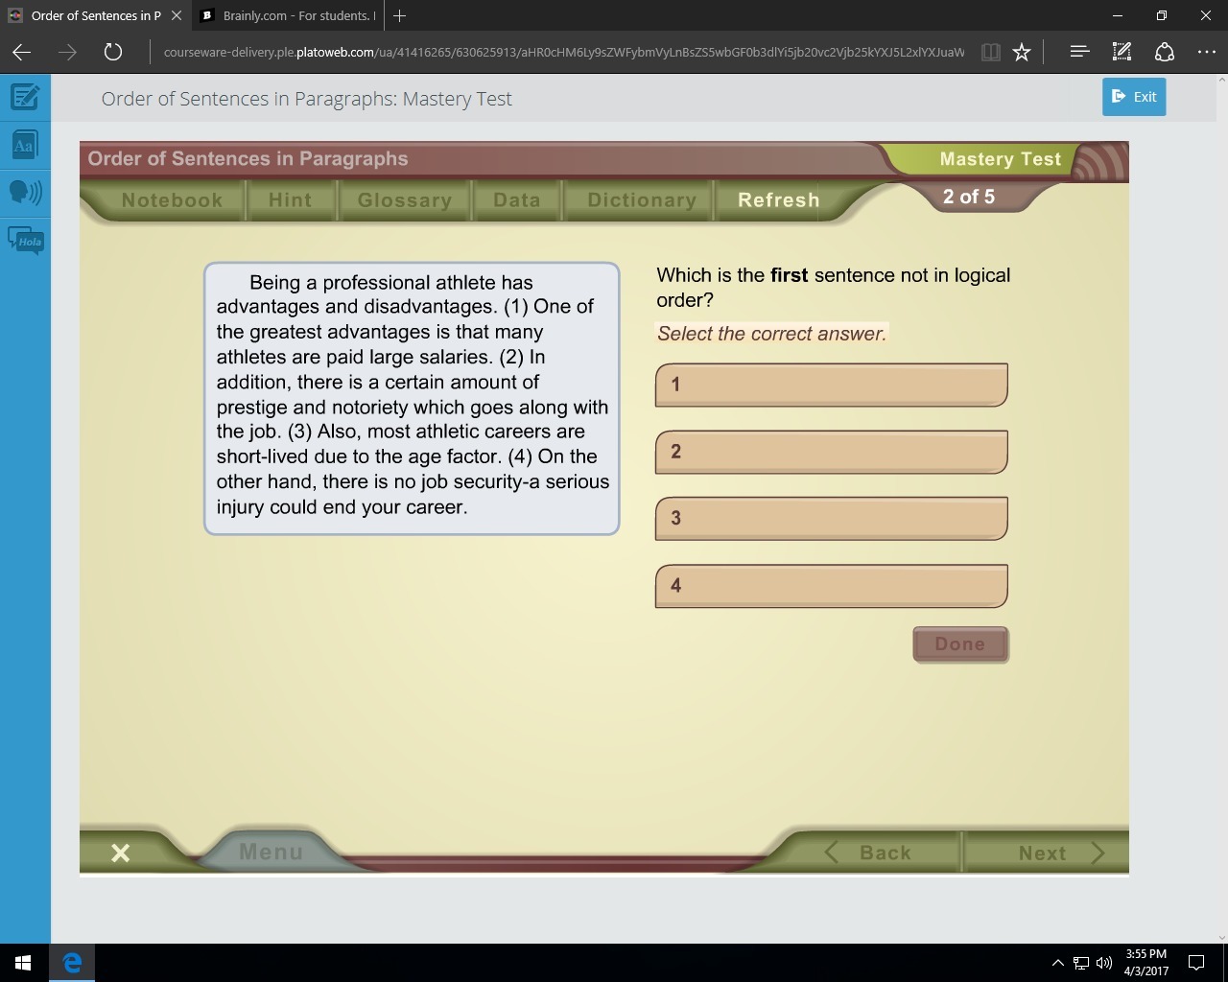Open the Edge more options menu
The image size is (1228, 982).
(1207, 52)
